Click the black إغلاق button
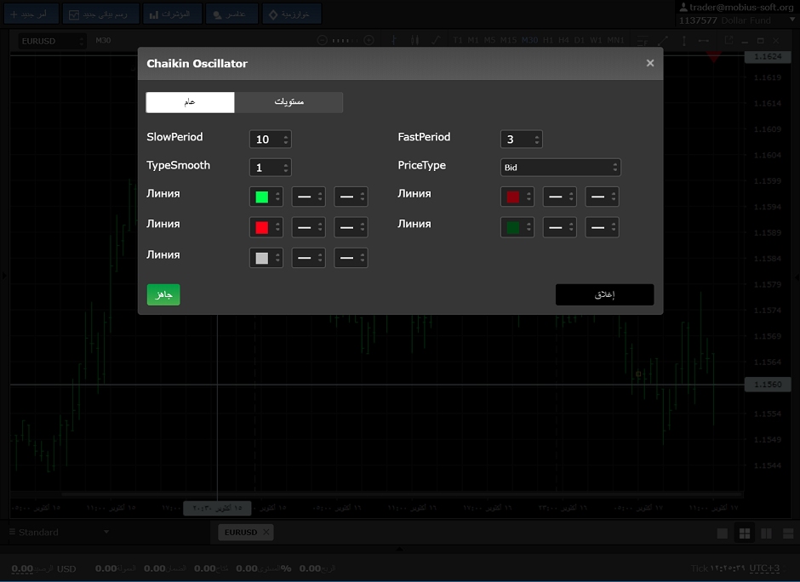The image size is (800, 582). coord(604,294)
